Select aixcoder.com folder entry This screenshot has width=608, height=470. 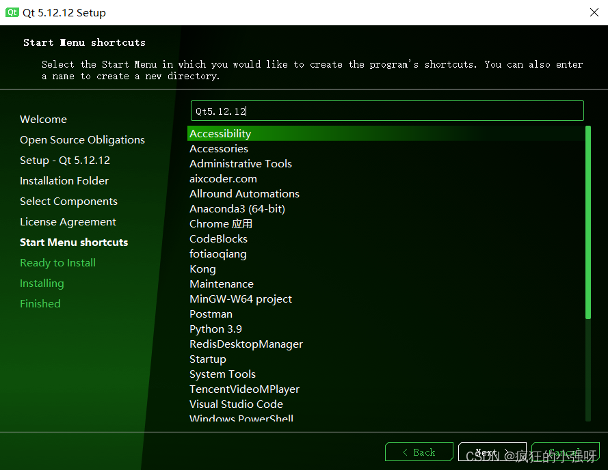[x=386, y=178]
